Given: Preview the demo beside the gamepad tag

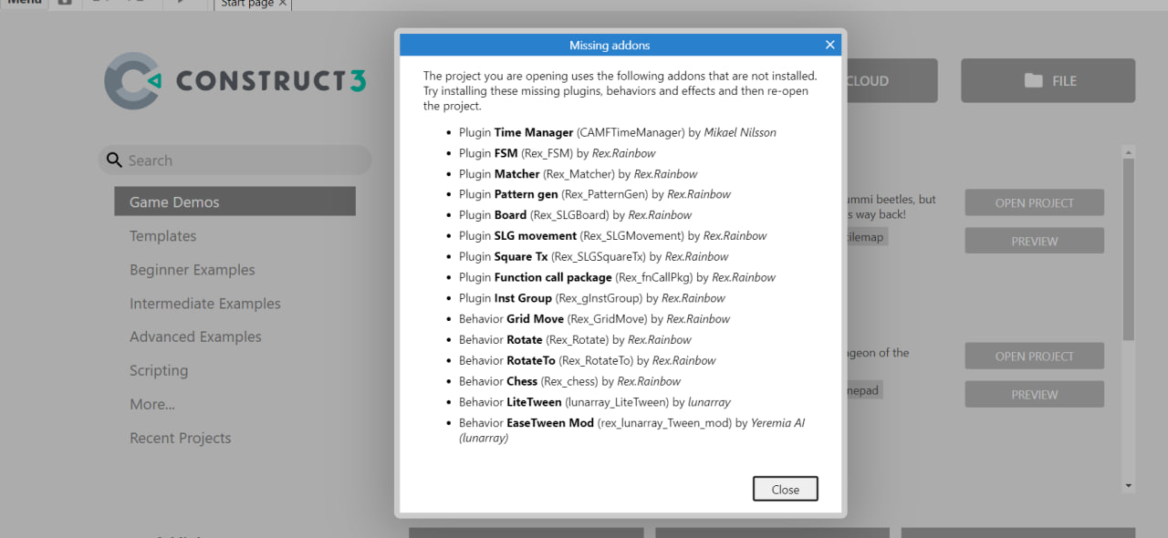Looking at the screenshot, I should point(1034,394).
